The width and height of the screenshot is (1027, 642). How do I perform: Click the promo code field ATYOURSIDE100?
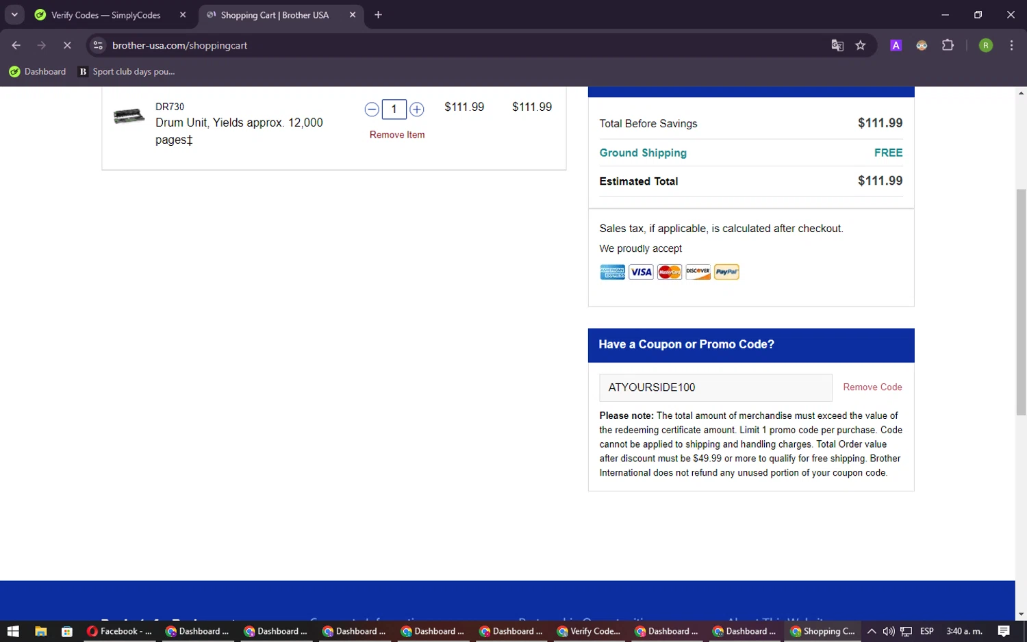(x=715, y=387)
